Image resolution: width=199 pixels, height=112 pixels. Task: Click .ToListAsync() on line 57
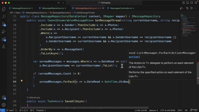tap(51, 54)
